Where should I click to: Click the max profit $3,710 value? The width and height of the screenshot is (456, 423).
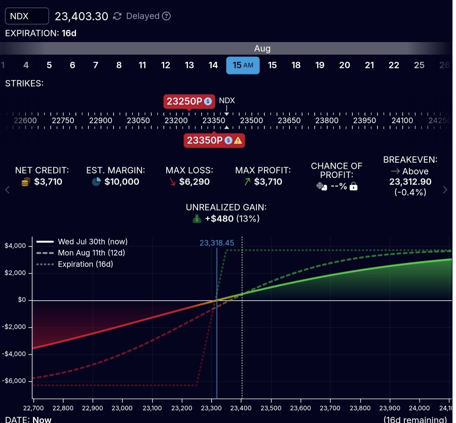click(268, 182)
